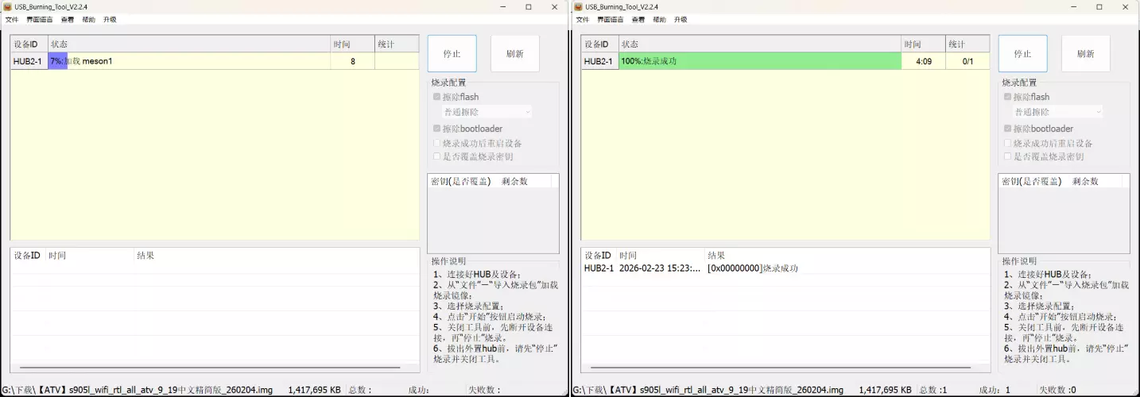Click 刷新 button in the 100% success window
The width and height of the screenshot is (1140, 397).
(x=1086, y=54)
